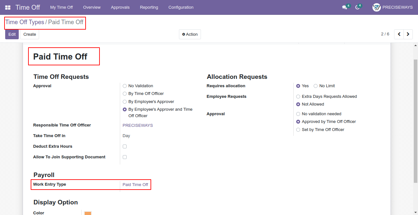Go to the next record arrow
The height and width of the screenshot is (215, 418).
[408, 34]
